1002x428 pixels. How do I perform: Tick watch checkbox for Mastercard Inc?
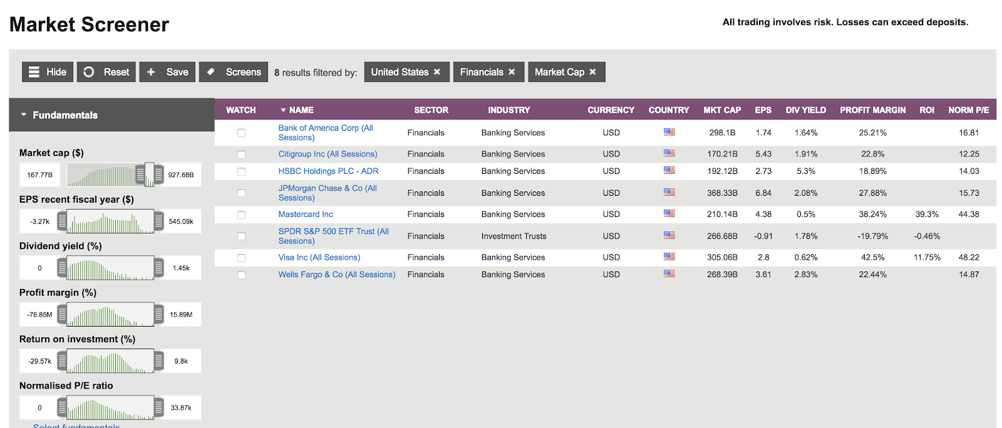(x=241, y=215)
